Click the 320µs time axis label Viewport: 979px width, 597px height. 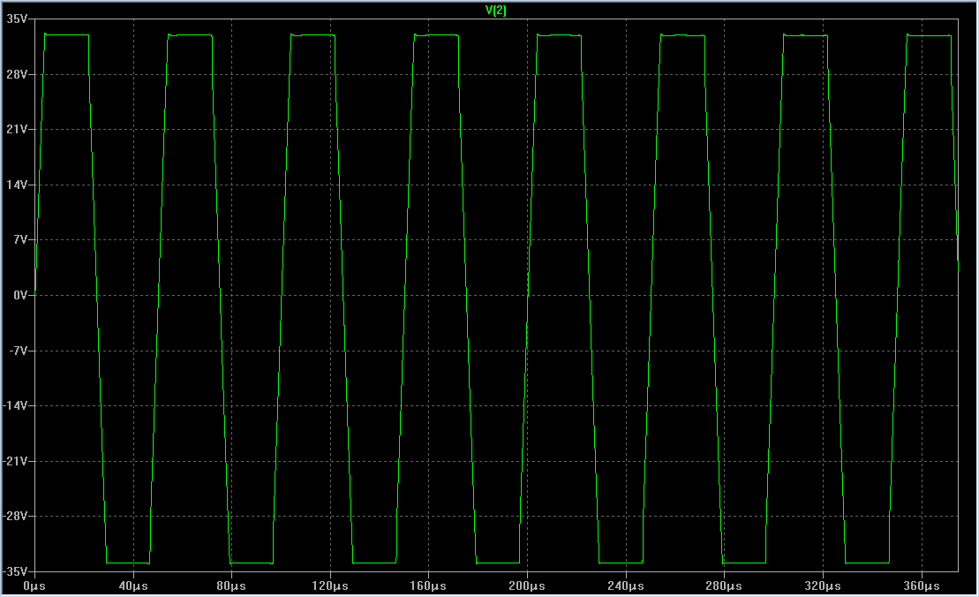823,586
